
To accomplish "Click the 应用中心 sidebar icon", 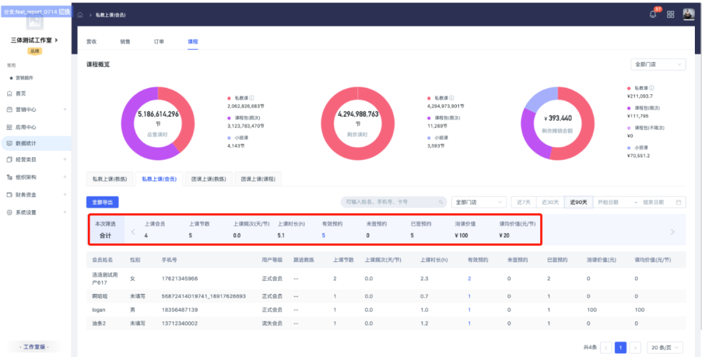I will 9,127.
